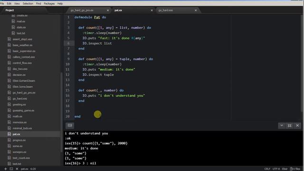Open day_two.exs file
Screen dimensions: 304x171
(x=20, y=69)
